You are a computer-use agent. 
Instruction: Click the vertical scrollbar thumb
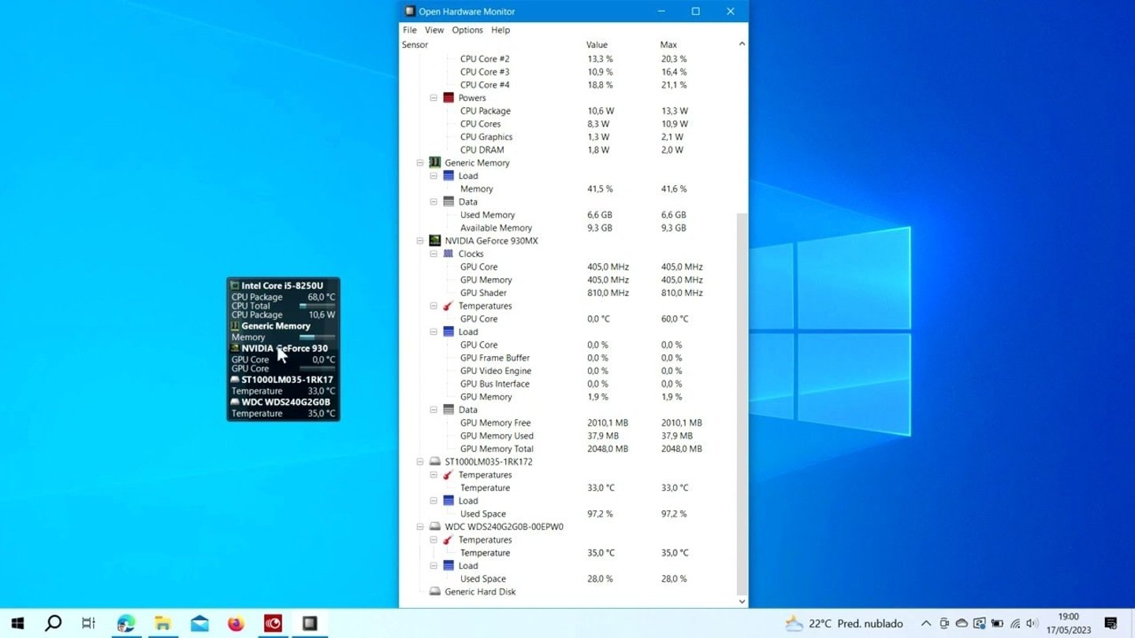tap(742, 403)
